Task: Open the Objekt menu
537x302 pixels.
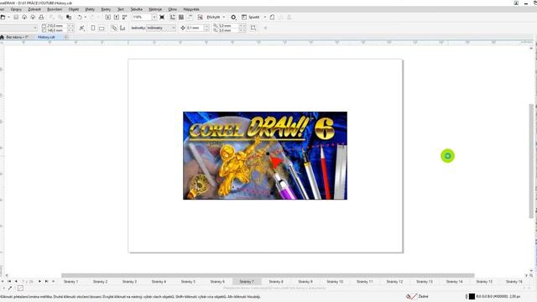Action: tap(74, 9)
